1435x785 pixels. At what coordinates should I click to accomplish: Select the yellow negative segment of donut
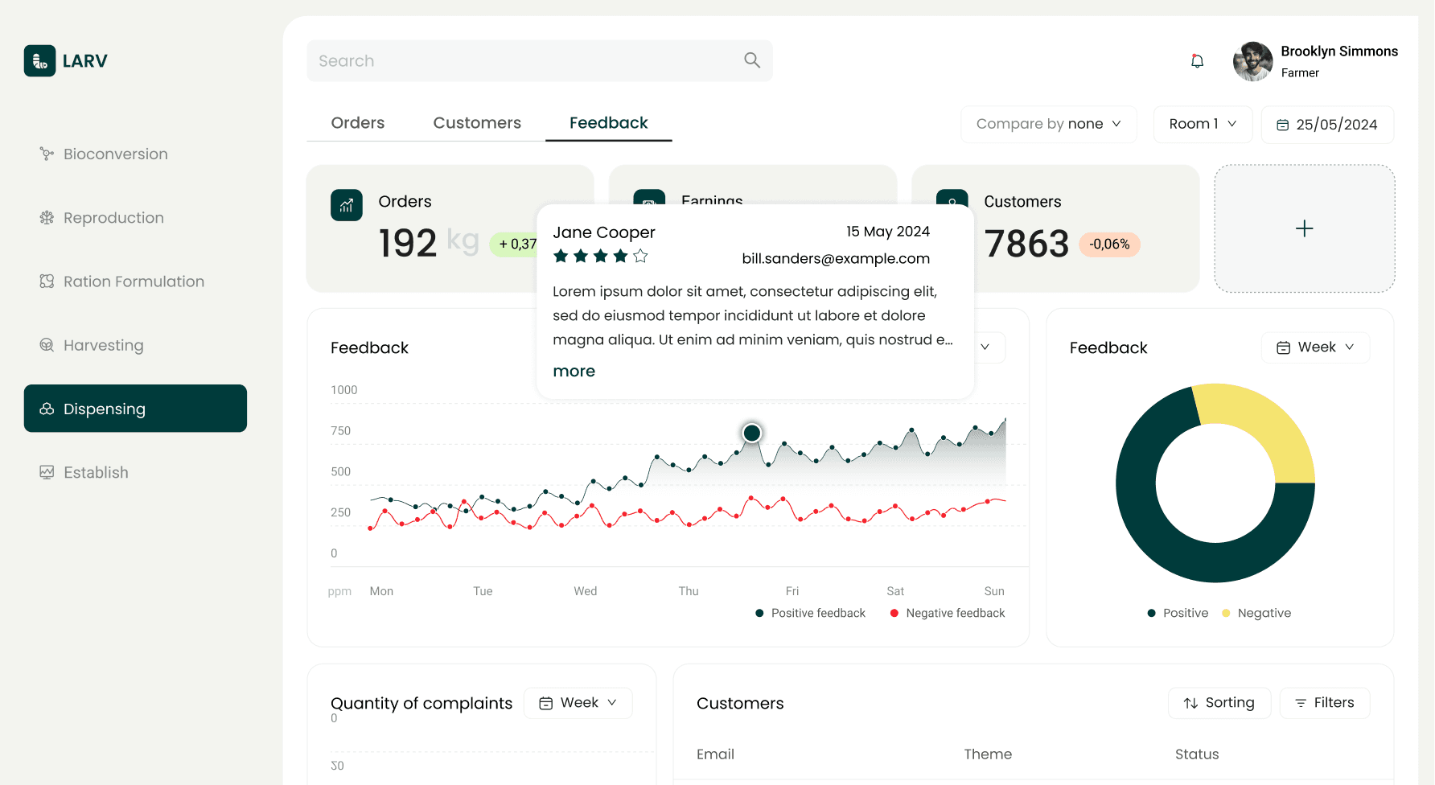pos(1264,425)
